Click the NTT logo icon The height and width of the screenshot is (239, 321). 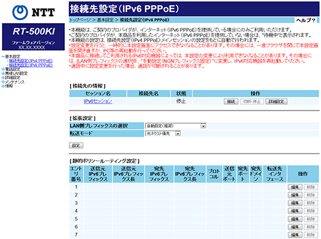20,12
